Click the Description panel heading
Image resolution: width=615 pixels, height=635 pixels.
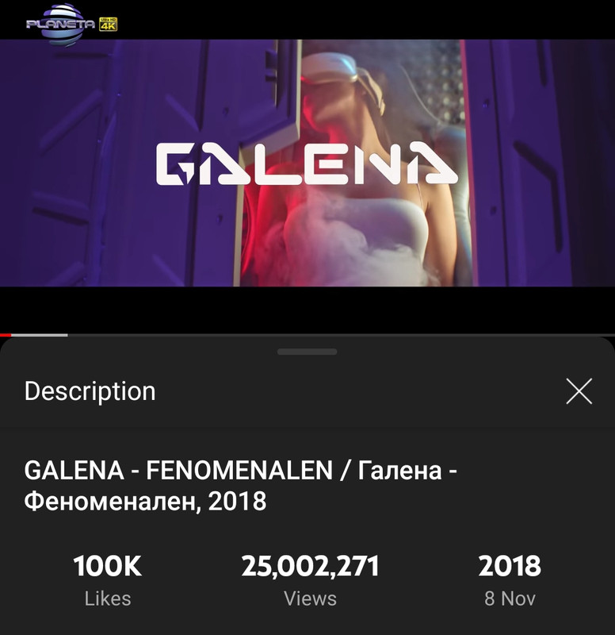[x=90, y=391]
